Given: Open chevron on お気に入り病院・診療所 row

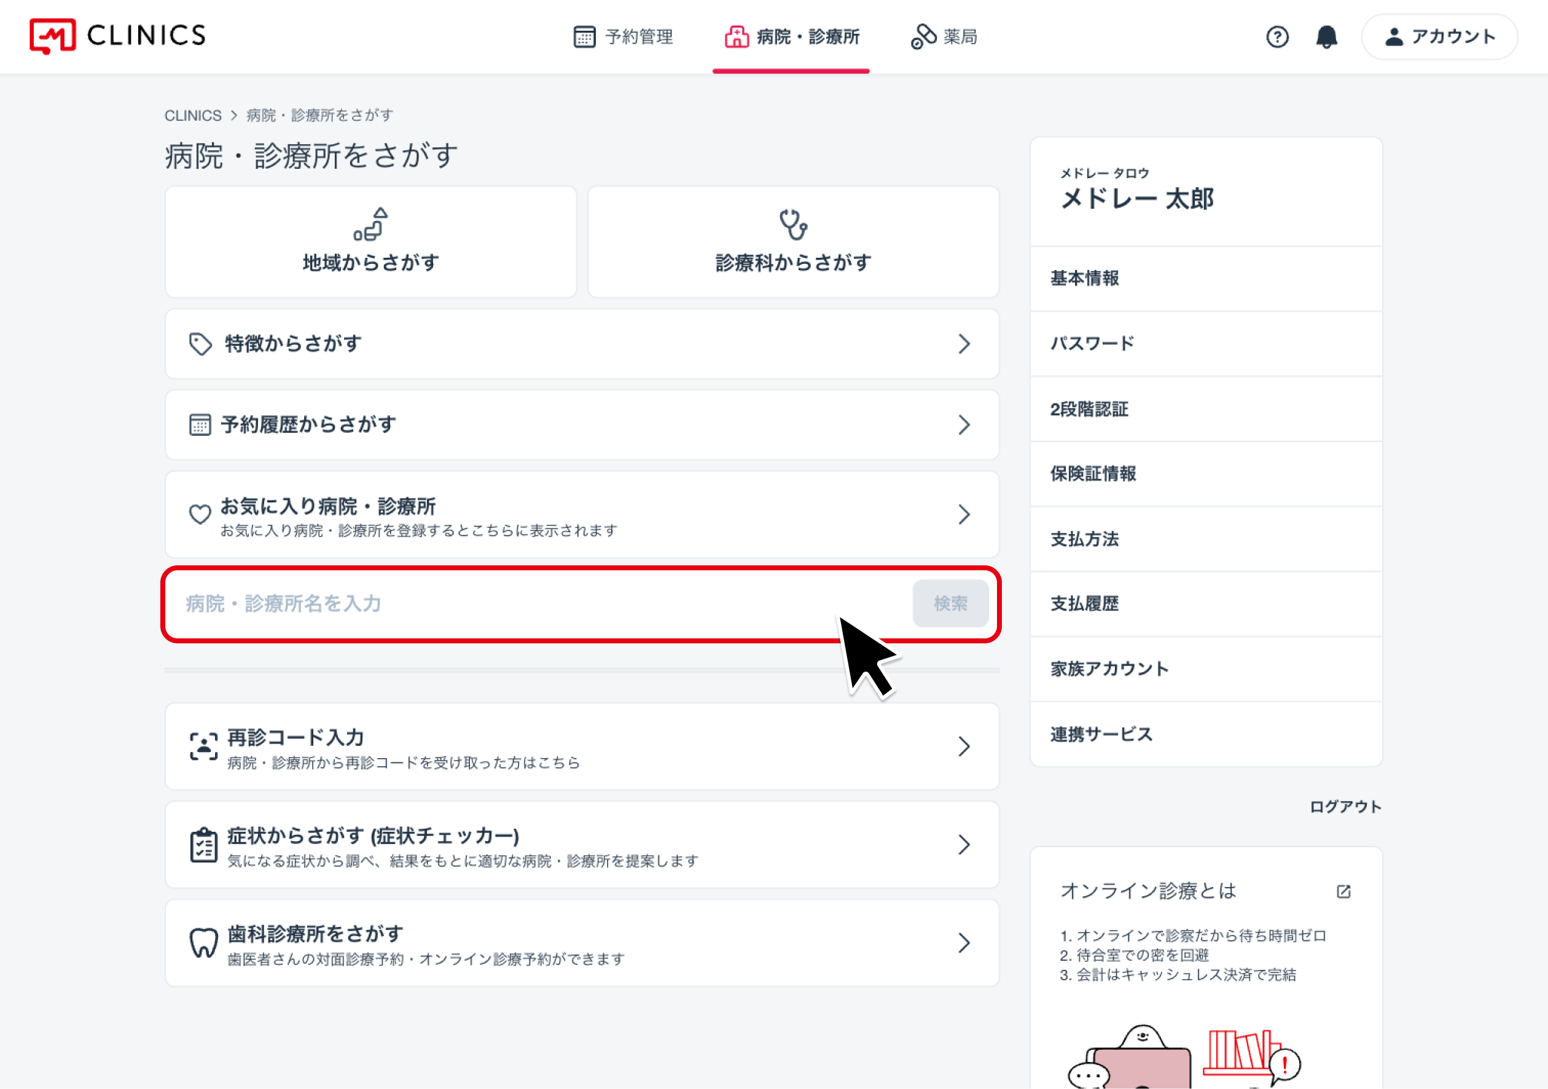Looking at the screenshot, I should tap(964, 514).
